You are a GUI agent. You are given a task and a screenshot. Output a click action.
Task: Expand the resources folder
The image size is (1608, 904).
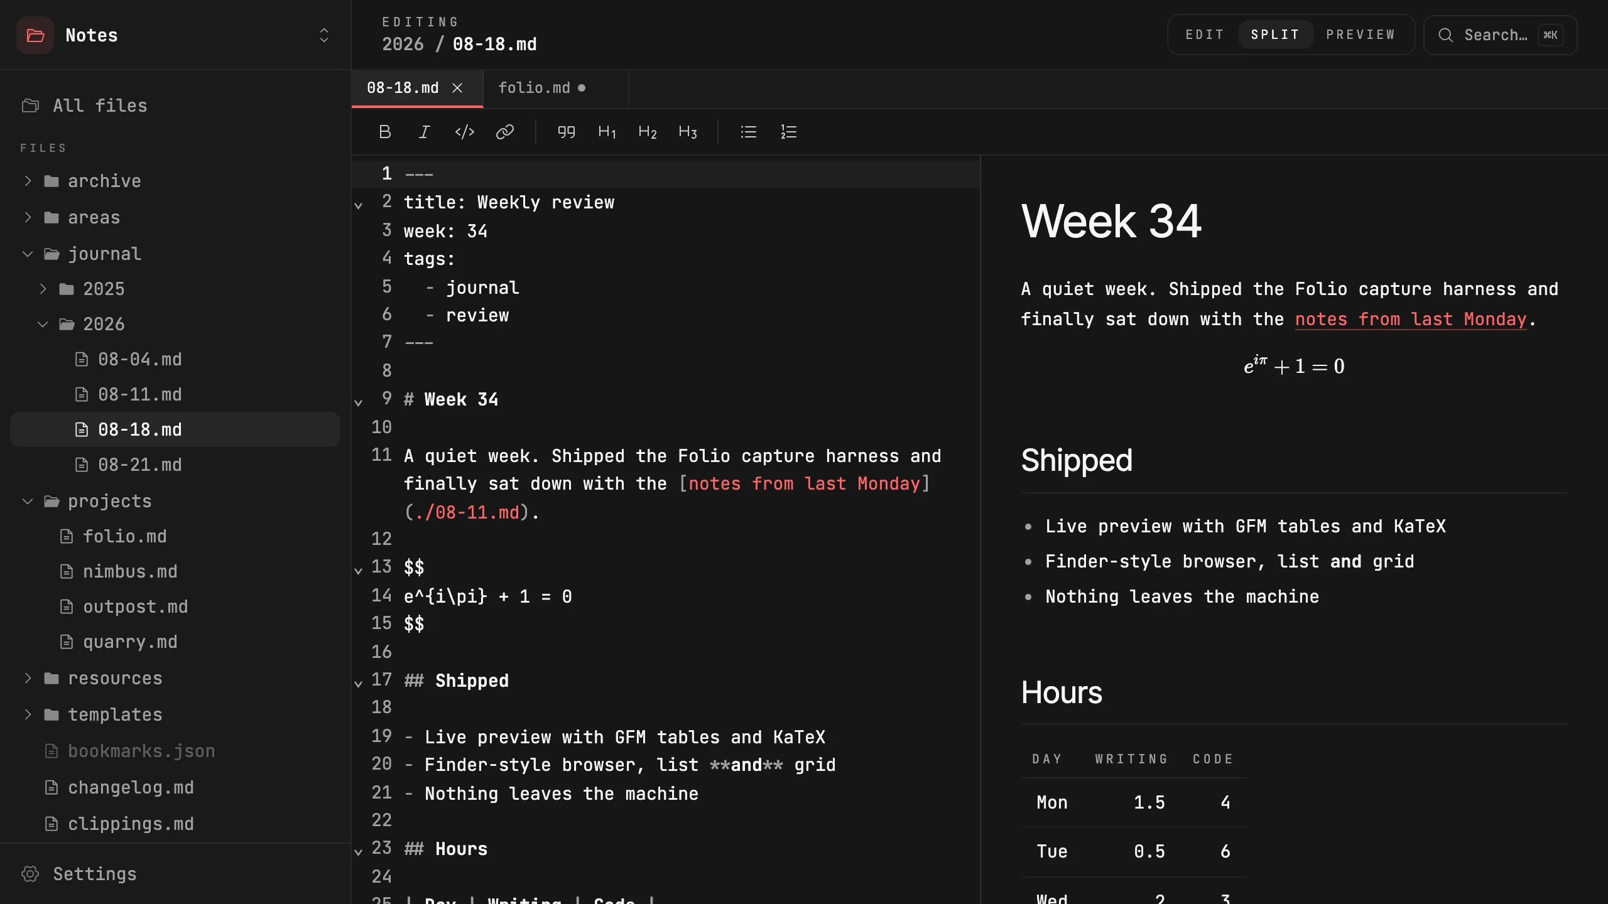pos(28,678)
